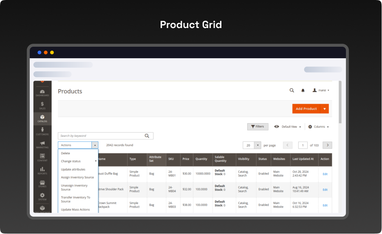Open the Dashboard sidebar icon
The width and height of the screenshot is (382, 234).
point(42,93)
